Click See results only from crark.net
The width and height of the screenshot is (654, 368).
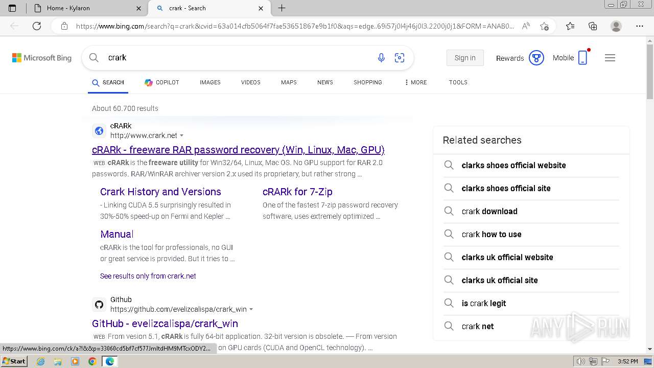[148, 276]
